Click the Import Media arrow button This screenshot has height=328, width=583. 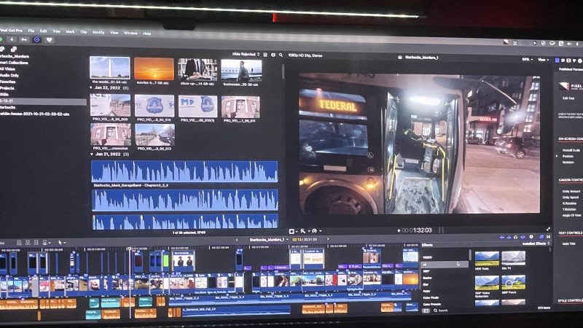[12, 39]
